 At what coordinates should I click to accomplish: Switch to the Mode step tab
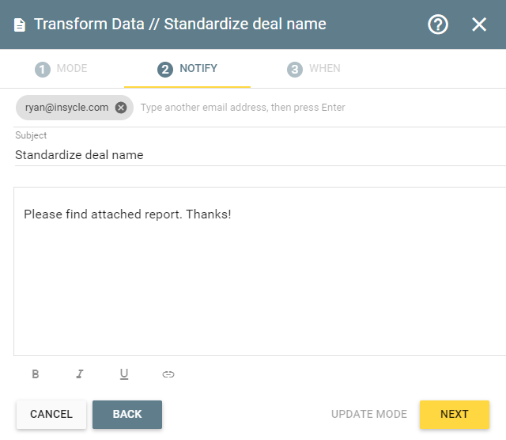pos(62,69)
